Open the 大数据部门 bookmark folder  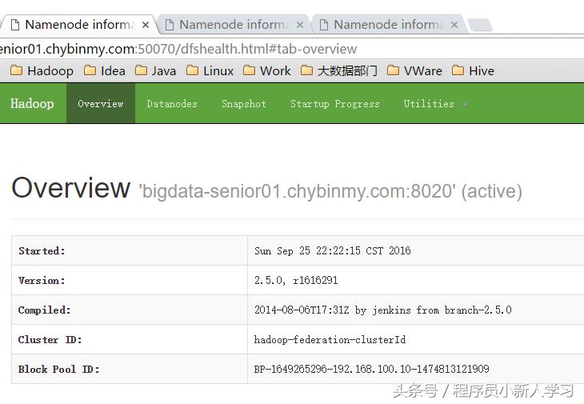338,70
